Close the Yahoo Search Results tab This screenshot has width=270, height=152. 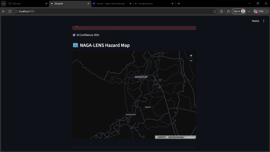coord(130,3)
